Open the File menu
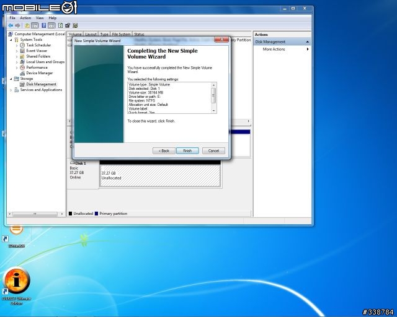Viewport: 397px width, 317px height. [12, 18]
